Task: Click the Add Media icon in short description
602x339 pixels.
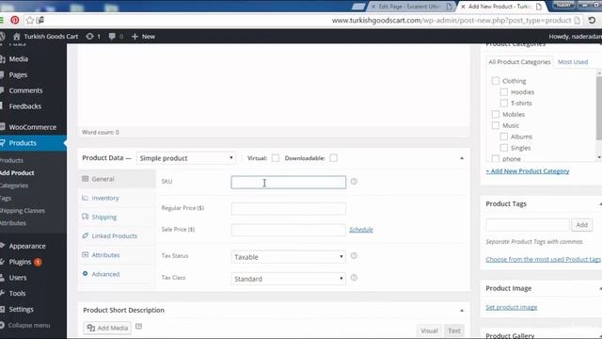Action: [91, 328]
